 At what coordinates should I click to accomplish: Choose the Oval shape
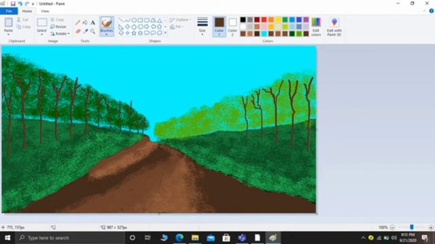[x=134, y=20]
